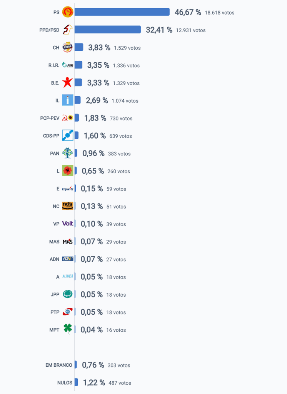This screenshot has width=287, height=394.
Task: Click the EM BRANCO label
Action: tap(59, 365)
